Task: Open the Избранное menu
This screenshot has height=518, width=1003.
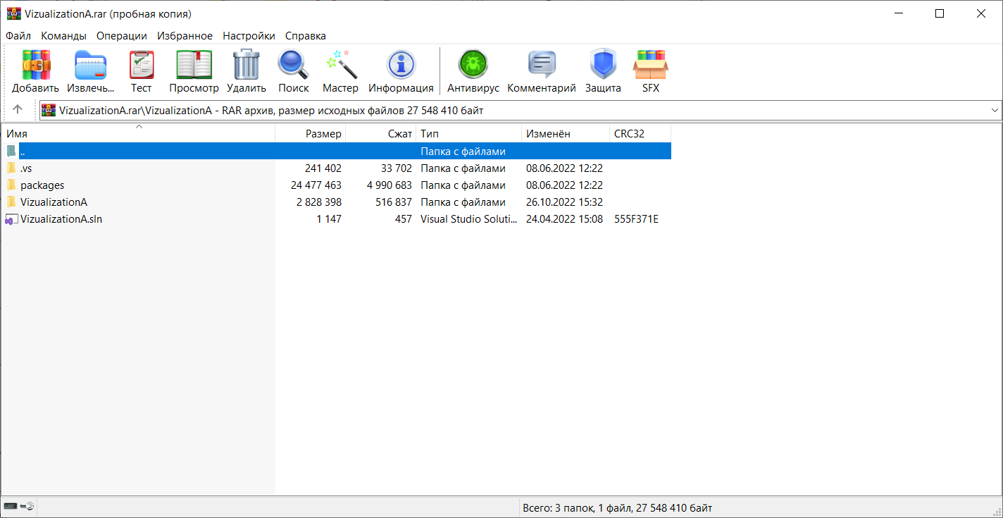Action: [185, 36]
